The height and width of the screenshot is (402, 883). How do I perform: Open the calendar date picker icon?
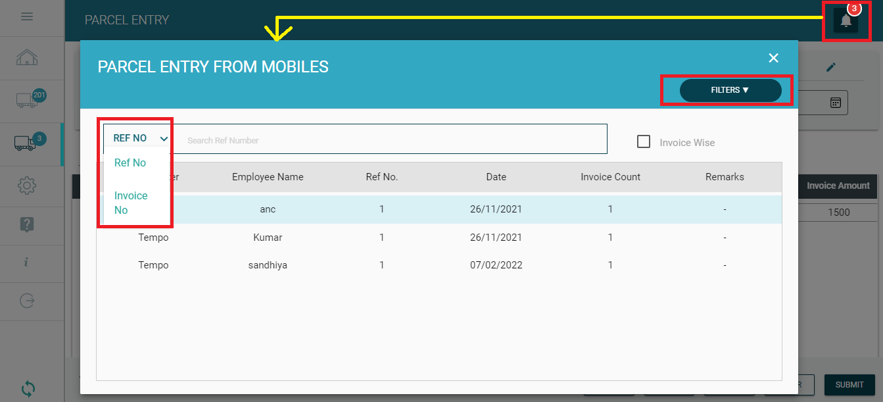click(x=836, y=103)
